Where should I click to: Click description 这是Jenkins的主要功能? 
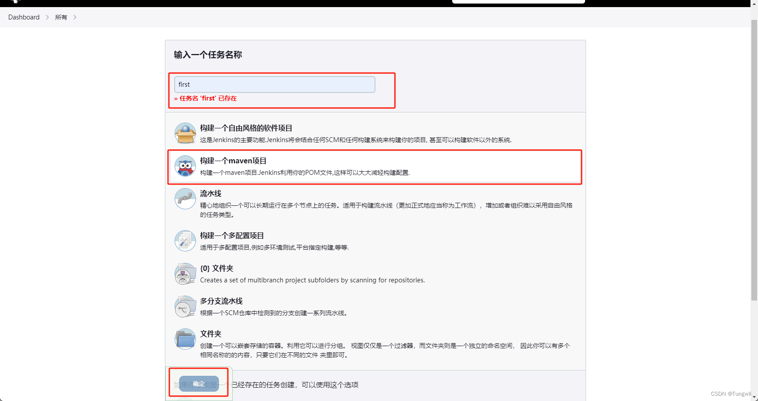tap(356, 140)
